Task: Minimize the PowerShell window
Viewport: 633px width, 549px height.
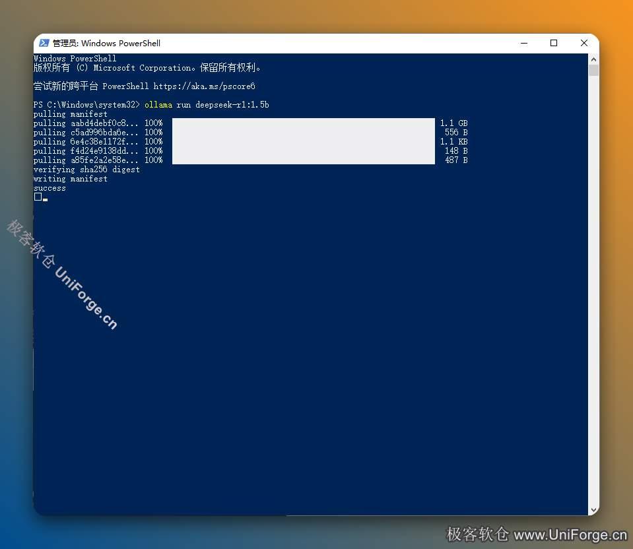Action: 524,43
